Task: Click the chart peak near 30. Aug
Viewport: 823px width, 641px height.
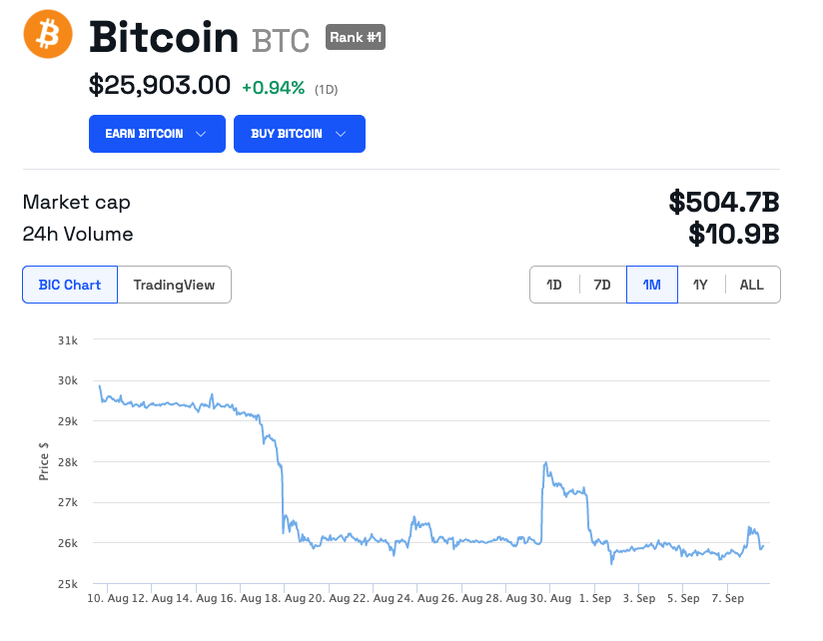Action: [x=546, y=463]
